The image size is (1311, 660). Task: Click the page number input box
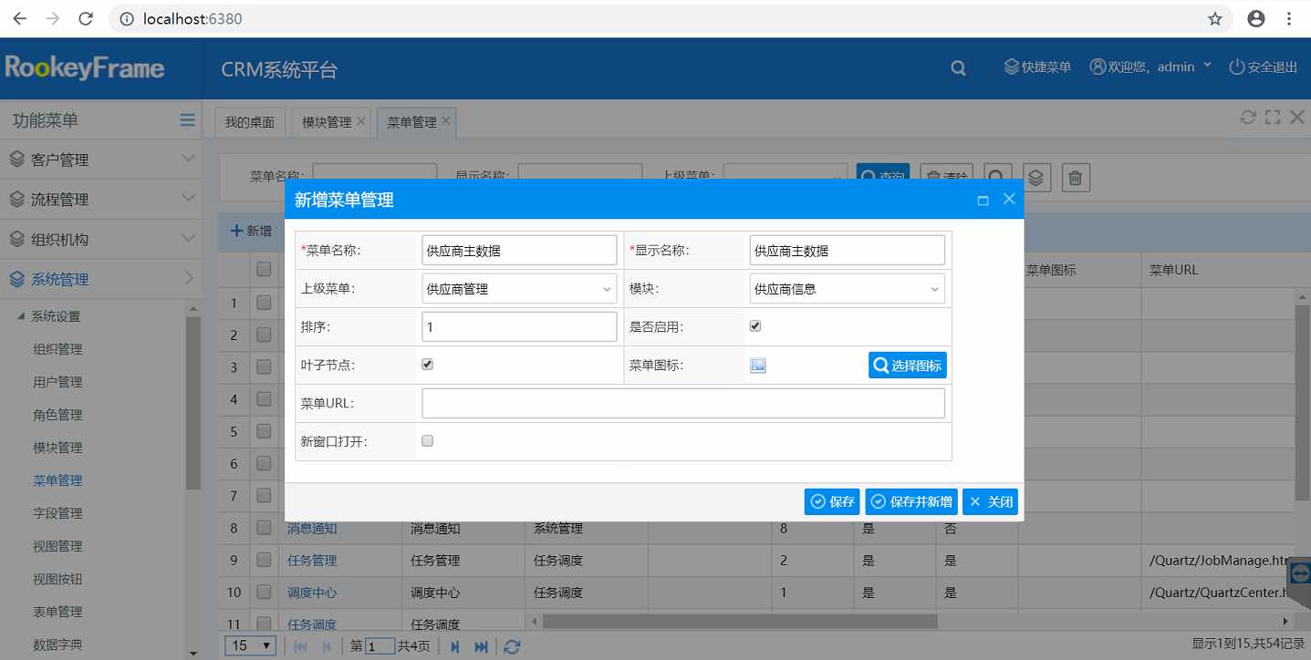(x=380, y=646)
